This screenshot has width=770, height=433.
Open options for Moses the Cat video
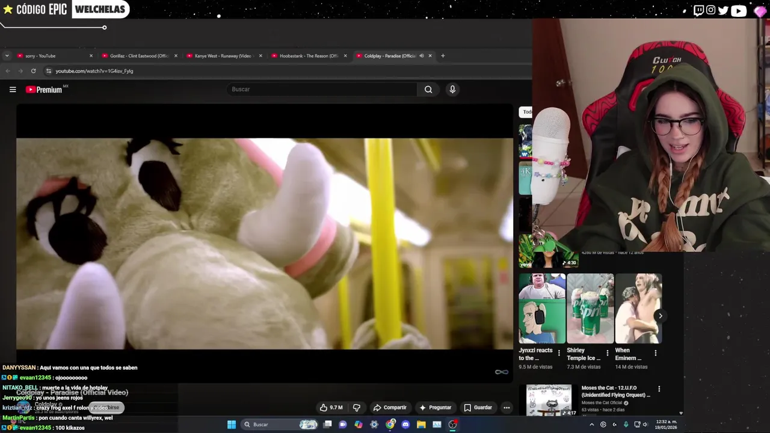[x=659, y=389]
